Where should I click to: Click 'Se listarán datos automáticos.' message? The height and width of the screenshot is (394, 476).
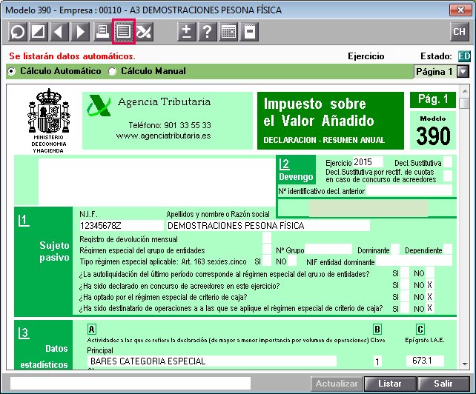[x=72, y=56]
